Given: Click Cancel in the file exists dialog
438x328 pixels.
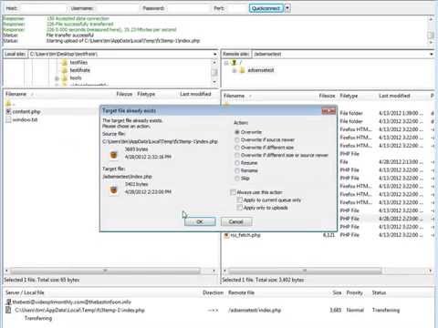Looking at the screenshot, I should (236, 221).
